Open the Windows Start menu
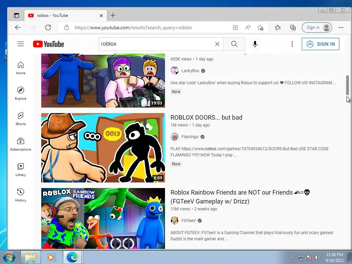 9,257
